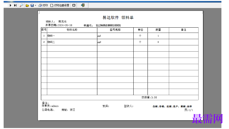
Task: Click the 总数量:3.00 total
Action: coord(149,97)
